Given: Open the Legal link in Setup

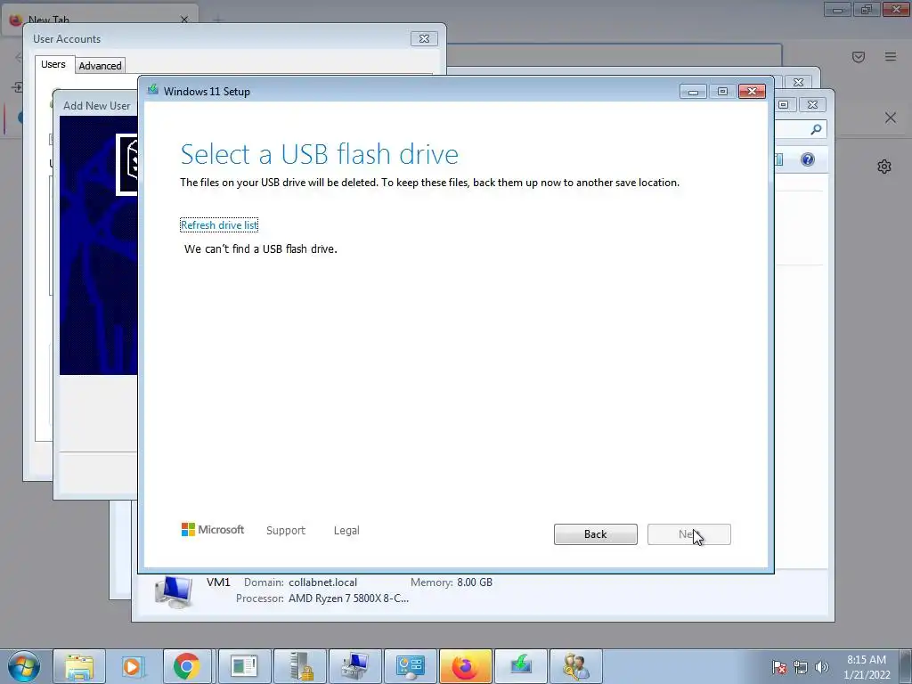Looking at the screenshot, I should coord(346,531).
